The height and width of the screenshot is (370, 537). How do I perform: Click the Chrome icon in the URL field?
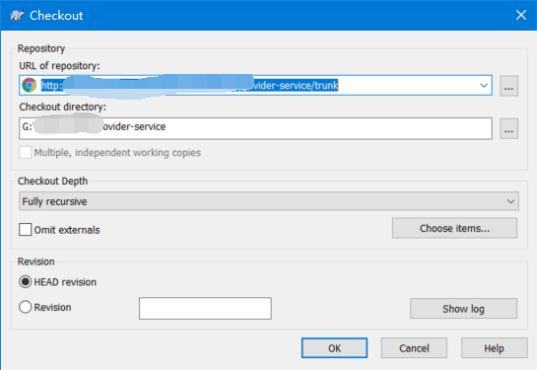coord(30,85)
